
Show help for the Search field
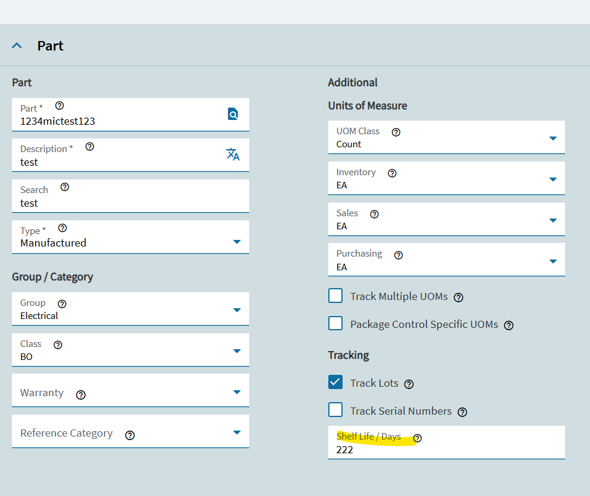coord(65,187)
